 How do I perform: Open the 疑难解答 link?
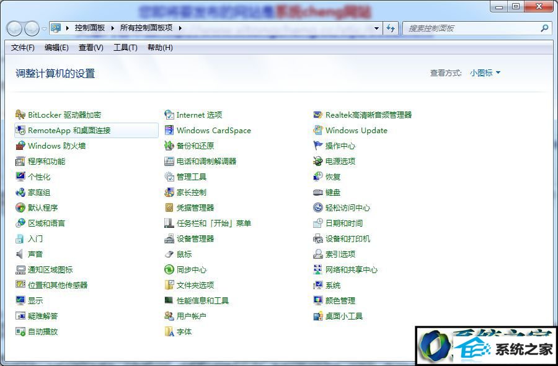coord(43,316)
